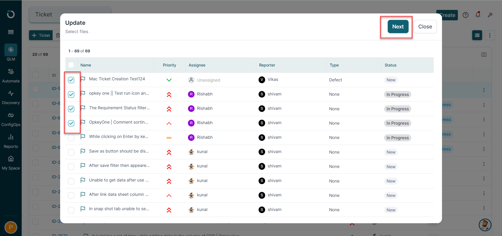Screen dimensions: 502x236
Task: Check the 'Save as button should be dis...' row
Action: pos(71,152)
